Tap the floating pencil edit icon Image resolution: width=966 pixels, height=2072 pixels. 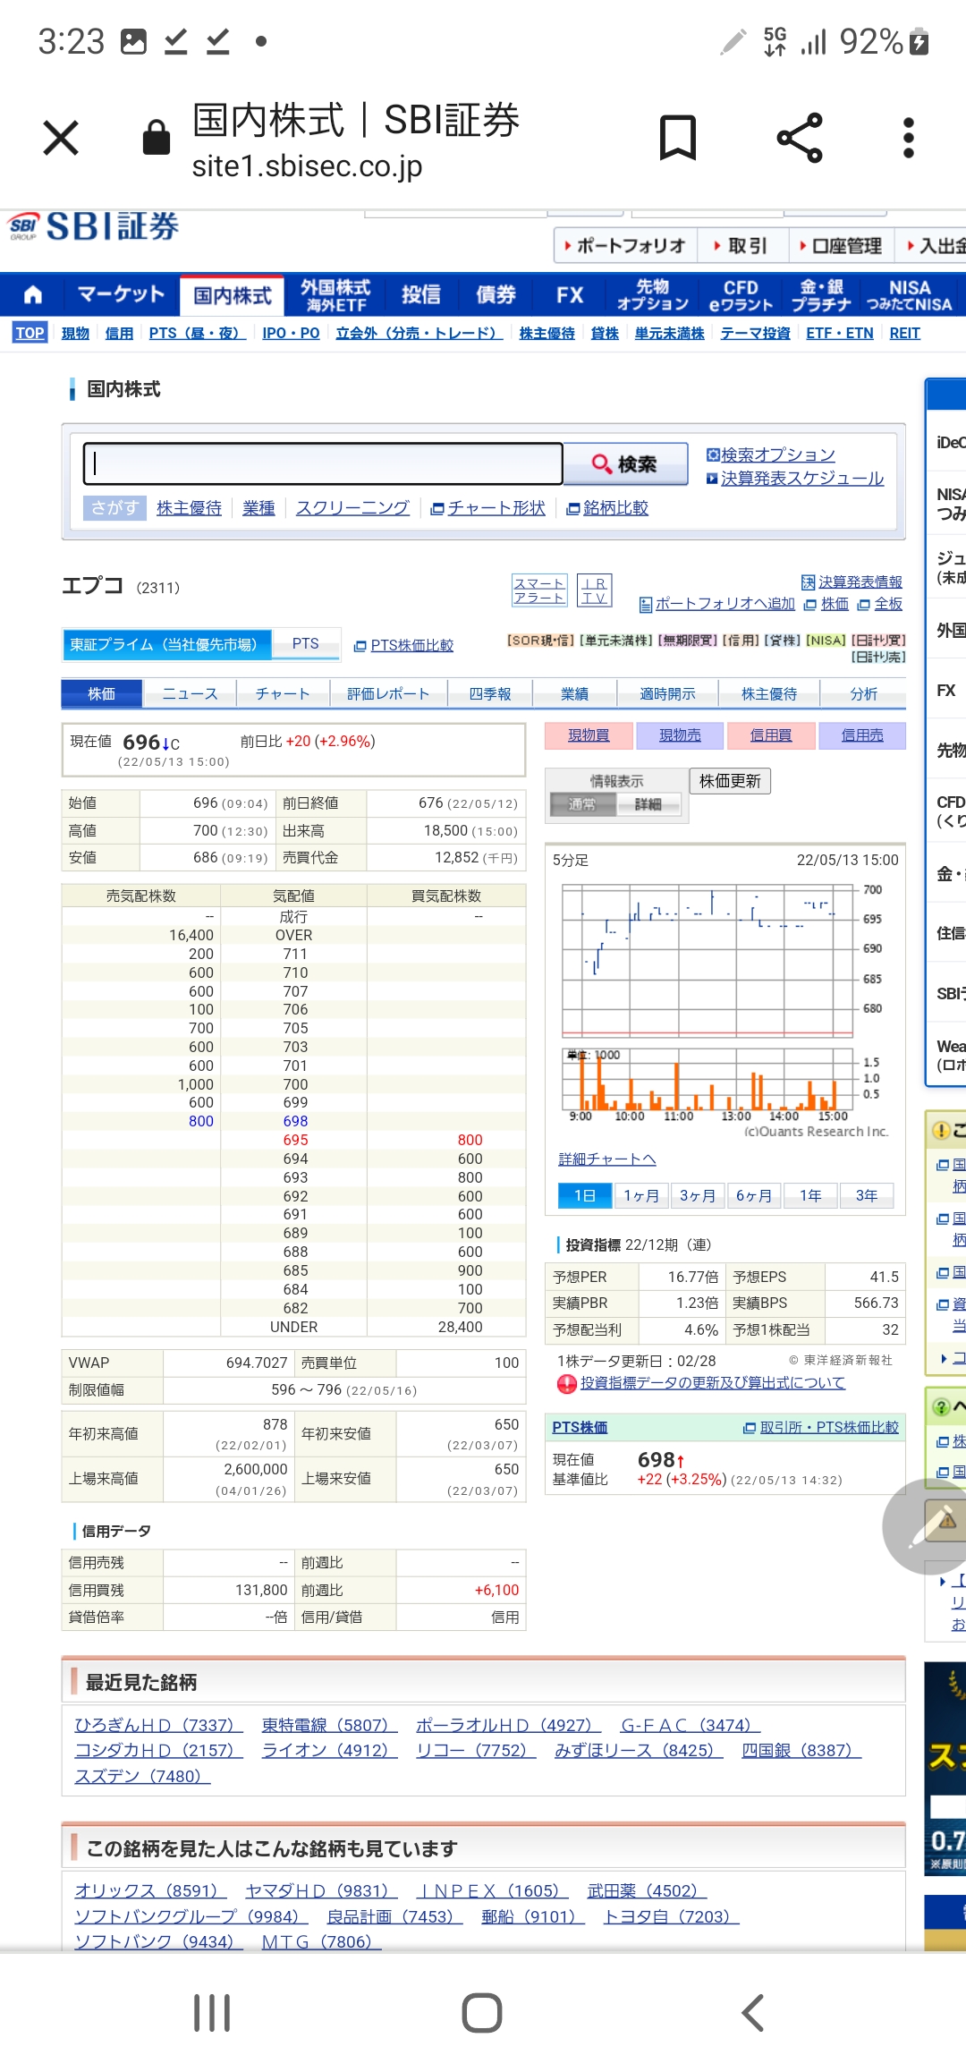click(930, 1526)
